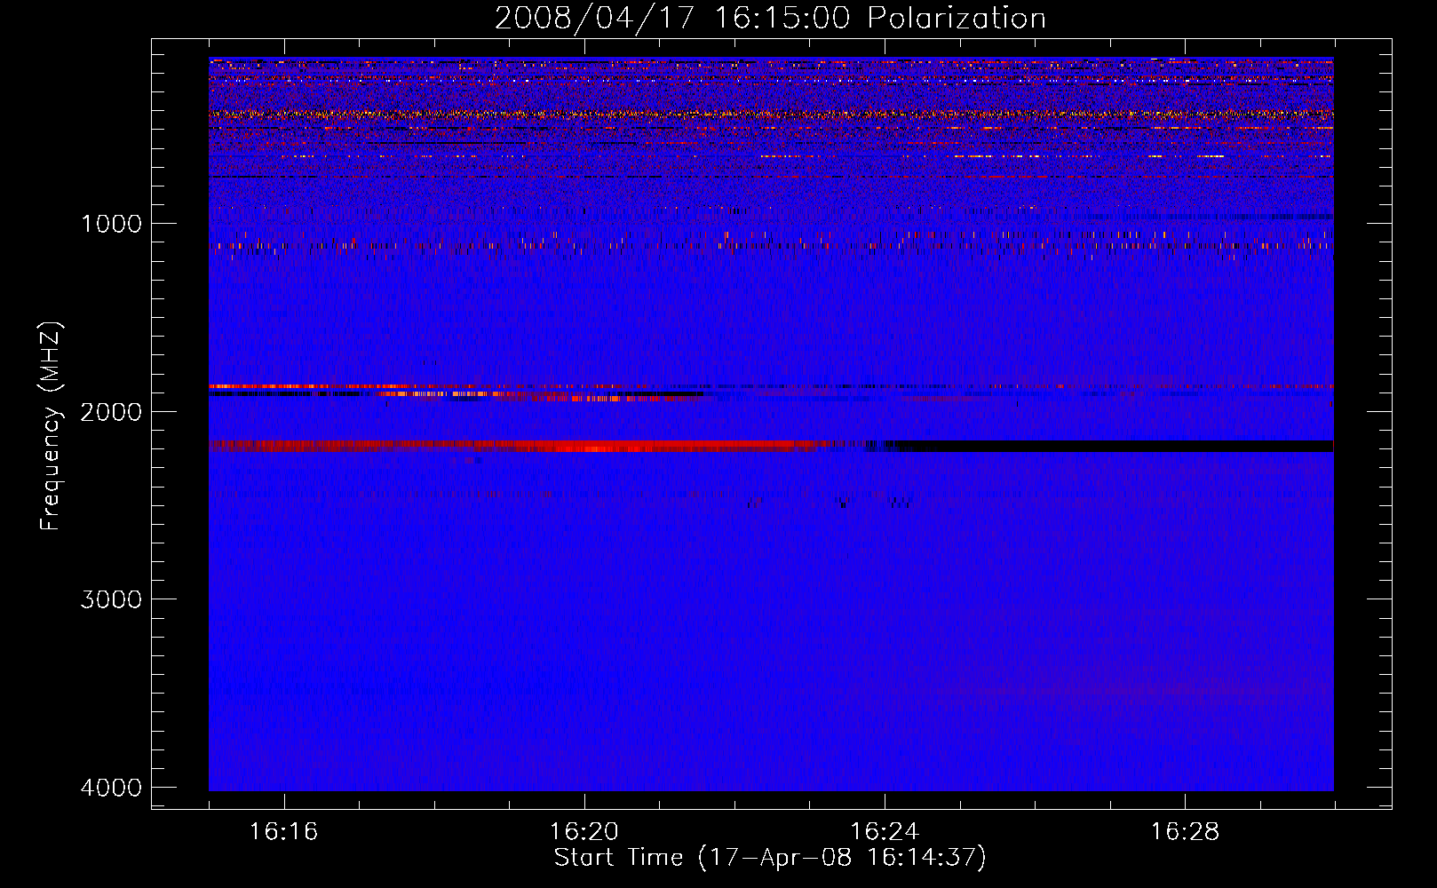
Task: Click the '16:28' time tick label
Action: [x=1185, y=832]
